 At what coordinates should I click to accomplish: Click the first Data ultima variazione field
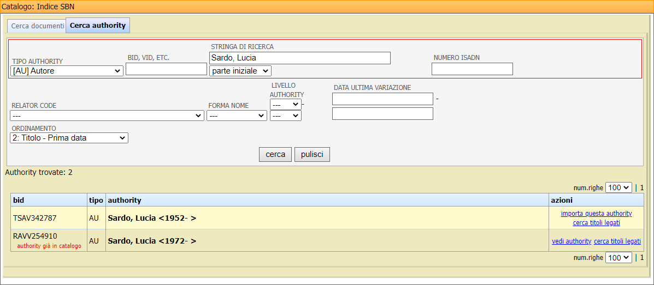(382, 99)
